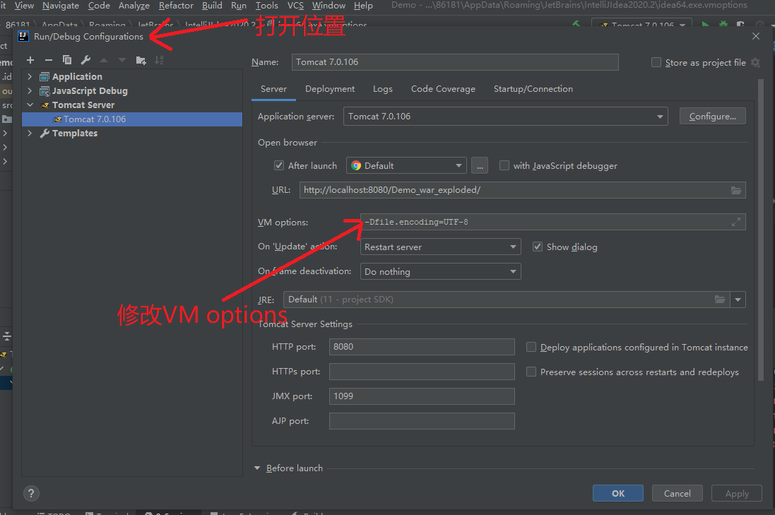775x515 pixels.
Task: Collapse the Before launch section
Action: [257, 468]
